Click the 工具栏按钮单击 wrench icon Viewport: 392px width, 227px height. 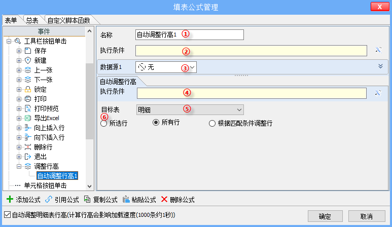point(18,41)
